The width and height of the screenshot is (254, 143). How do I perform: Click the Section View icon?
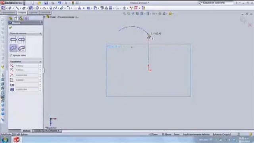tap(137, 14)
